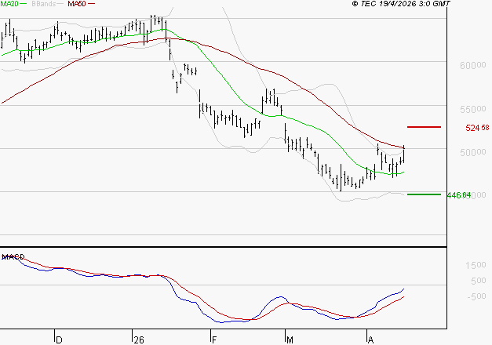Click the A month marker on time axis
Screen dimensions: 492x345
370,340
